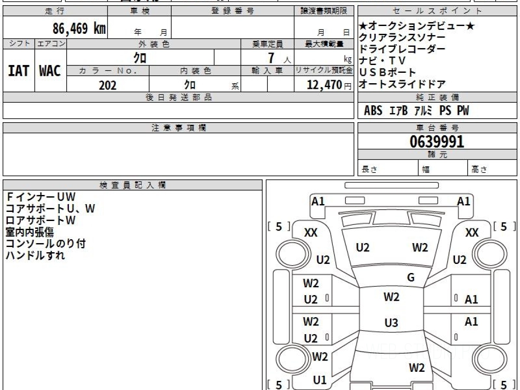Click the IAT shift value

pyautogui.click(x=19, y=71)
